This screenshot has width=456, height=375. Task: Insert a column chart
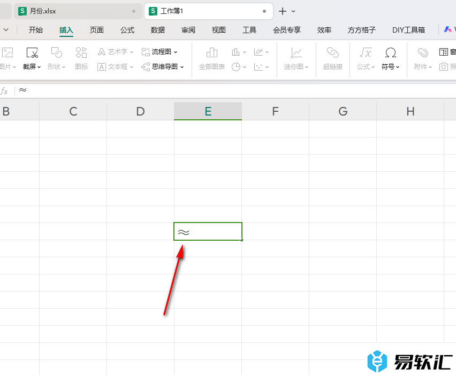click(x=235, y=52)
